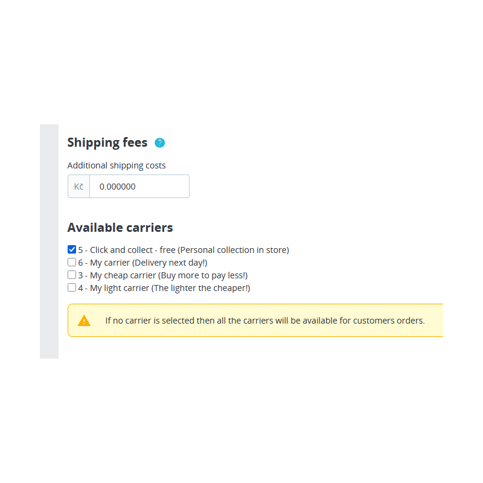
Task: Click the gray vertical strip on the left
Action: (x=50, y=241)
